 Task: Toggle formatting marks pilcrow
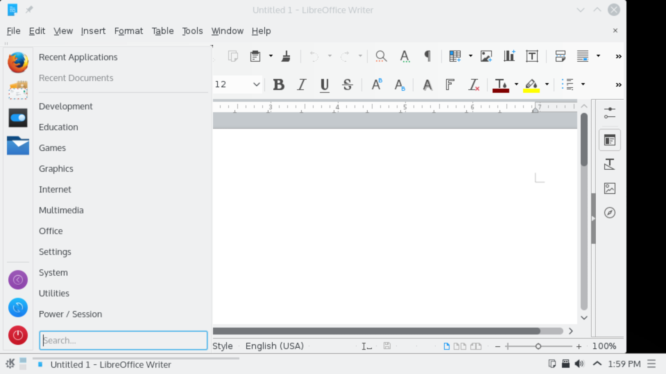(428, 56)
